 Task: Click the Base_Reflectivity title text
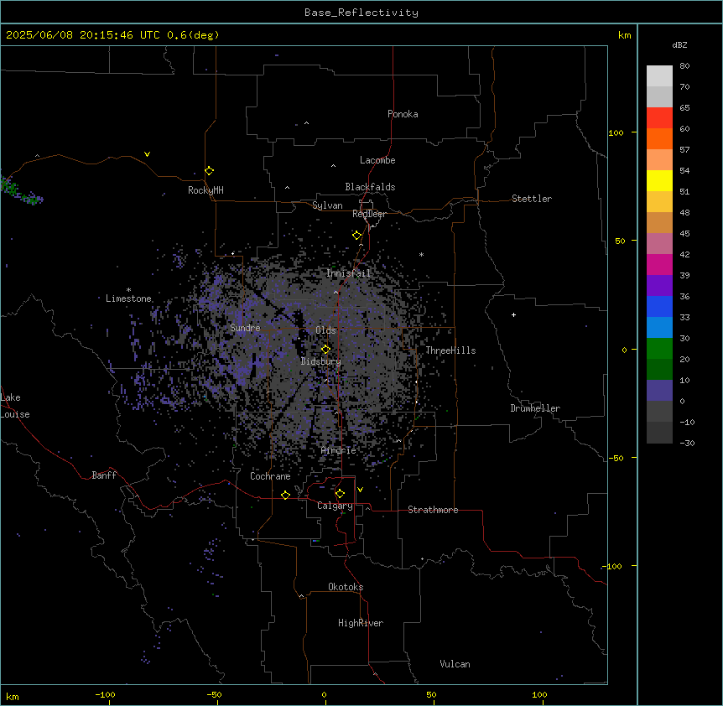click(x=361, y=13)
